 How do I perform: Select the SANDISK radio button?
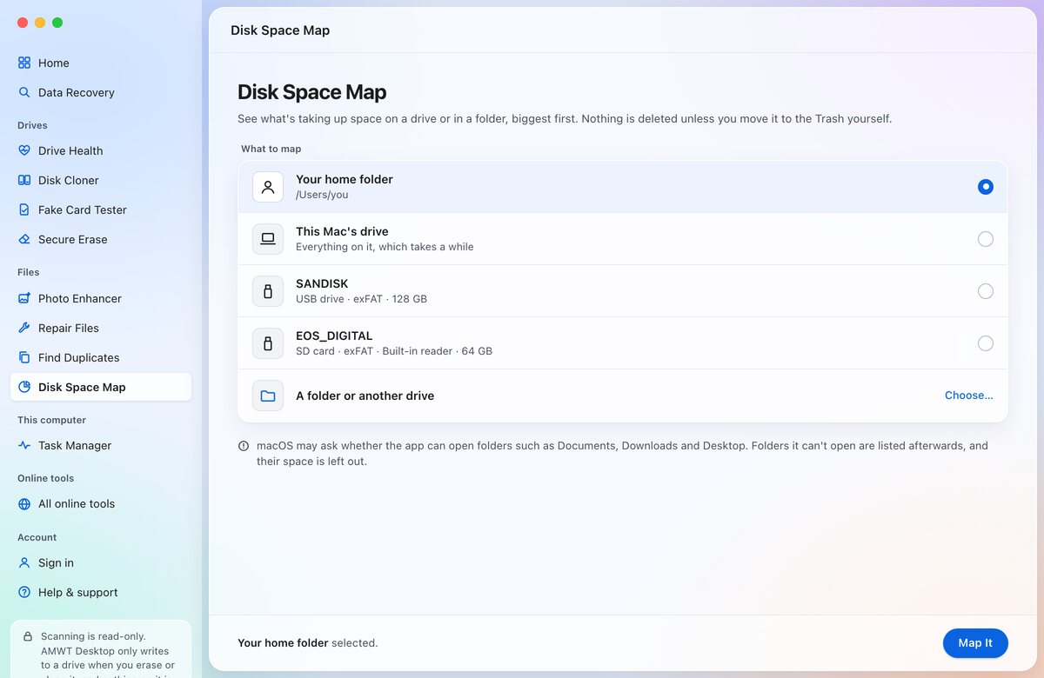pyautogui.click(x=985, y=291)
